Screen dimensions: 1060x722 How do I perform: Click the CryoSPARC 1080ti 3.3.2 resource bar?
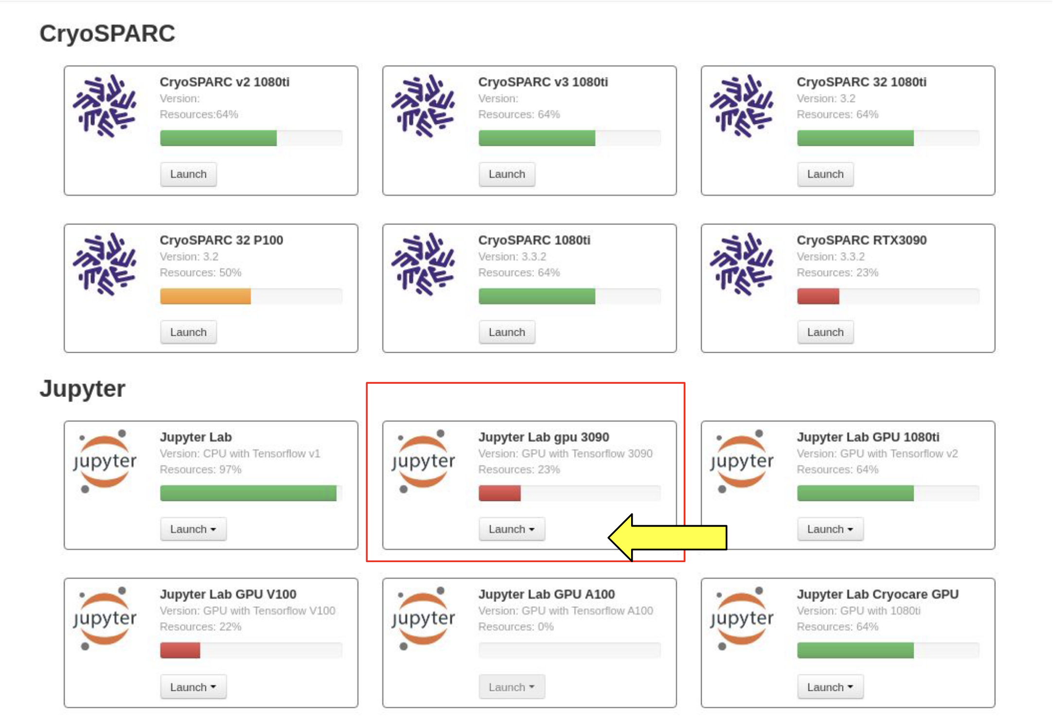[x=570, y=296]
